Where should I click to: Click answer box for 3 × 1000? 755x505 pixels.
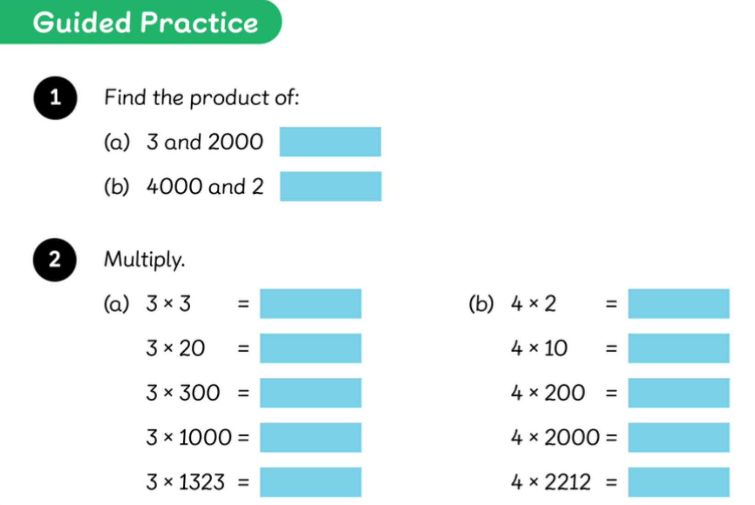tap(310, 437)
